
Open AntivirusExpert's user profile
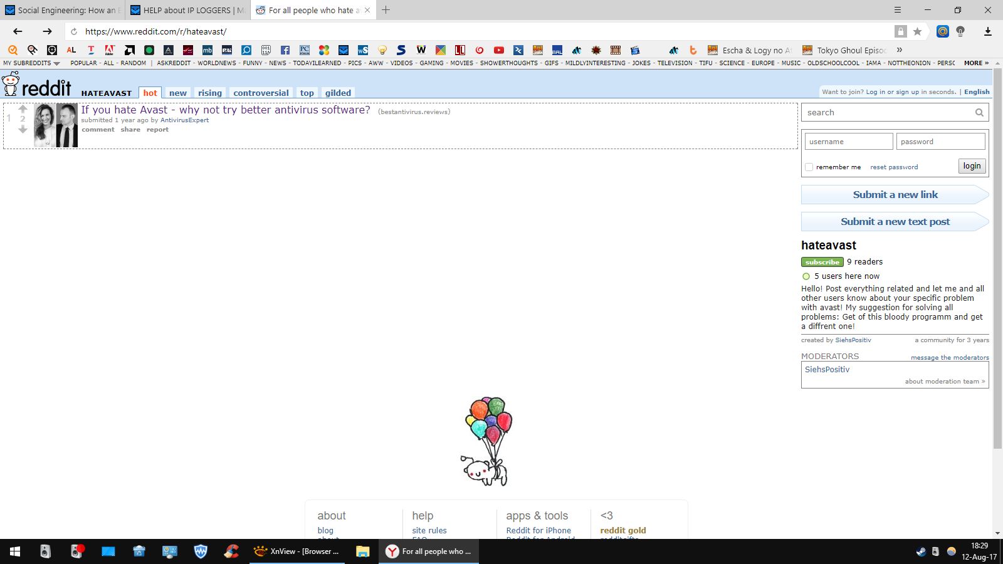(184, 120)
